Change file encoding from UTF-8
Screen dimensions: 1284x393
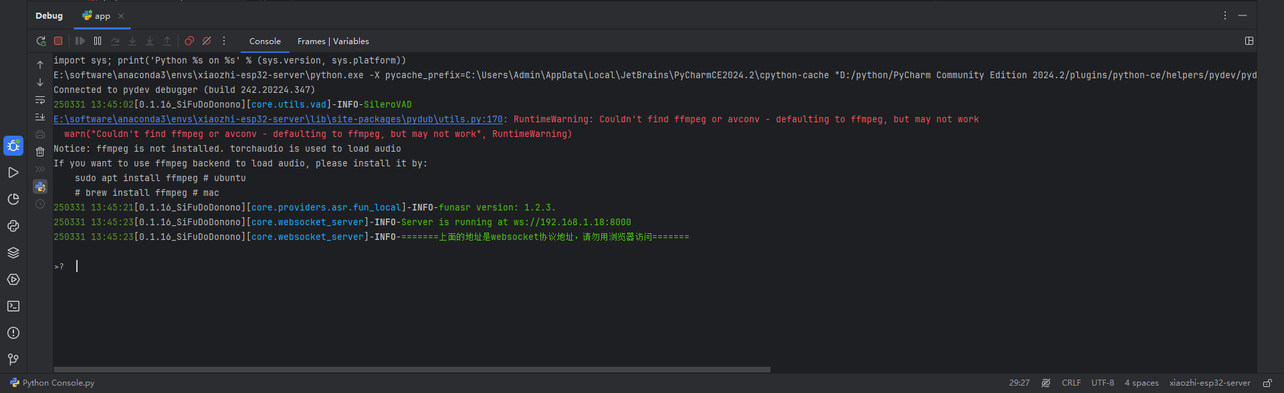(1102, 383)
